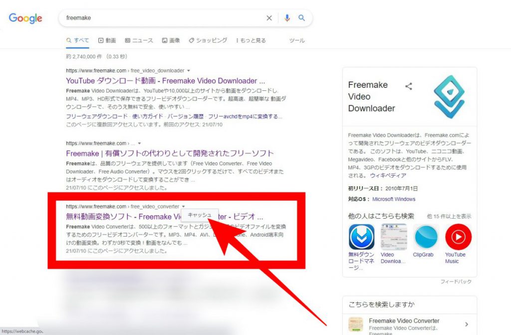Image resolution: width=511 pixels, height=335 pixels.
Task: Click the こちらを検索しますか heading
Action: click(x=381, y=305)
